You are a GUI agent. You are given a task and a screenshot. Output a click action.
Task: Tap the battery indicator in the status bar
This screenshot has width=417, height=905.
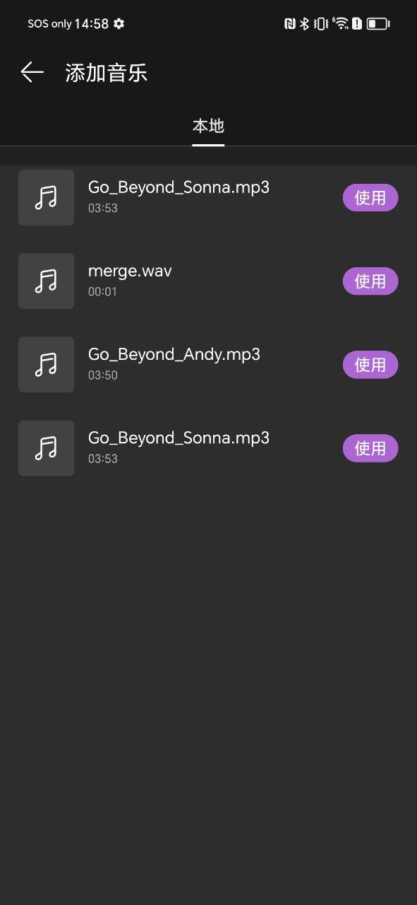pos(378,23)
